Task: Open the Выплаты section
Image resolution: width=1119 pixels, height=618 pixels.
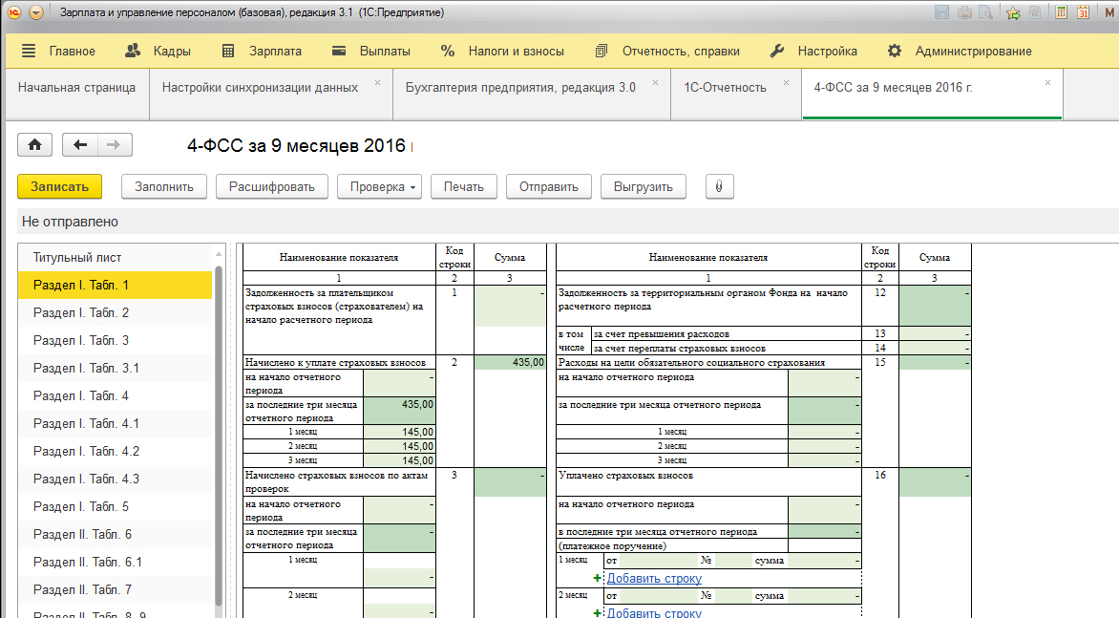Action: pyautogui.click(x=371, y=52)
